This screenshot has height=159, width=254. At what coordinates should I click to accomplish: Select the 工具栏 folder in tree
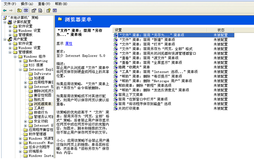coord(39,108)
